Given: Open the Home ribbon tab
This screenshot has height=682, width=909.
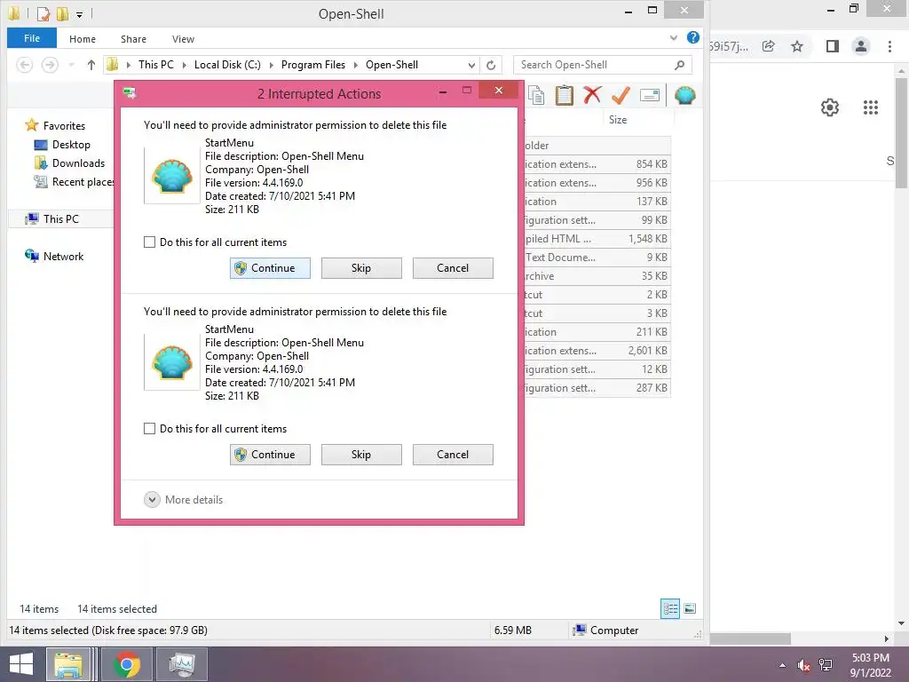Looking at the screenshot, I should point(83,39).
